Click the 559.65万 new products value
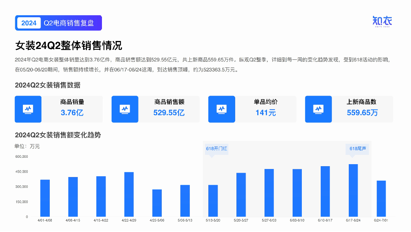411x232 pixels. pyautogui.click(x=362, y=112)
